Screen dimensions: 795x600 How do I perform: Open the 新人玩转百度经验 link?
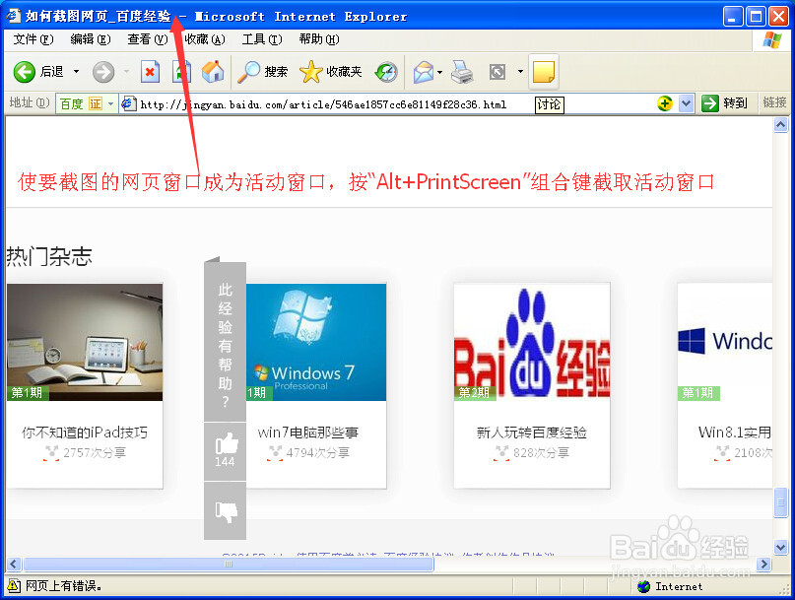(x=531, y=433)
